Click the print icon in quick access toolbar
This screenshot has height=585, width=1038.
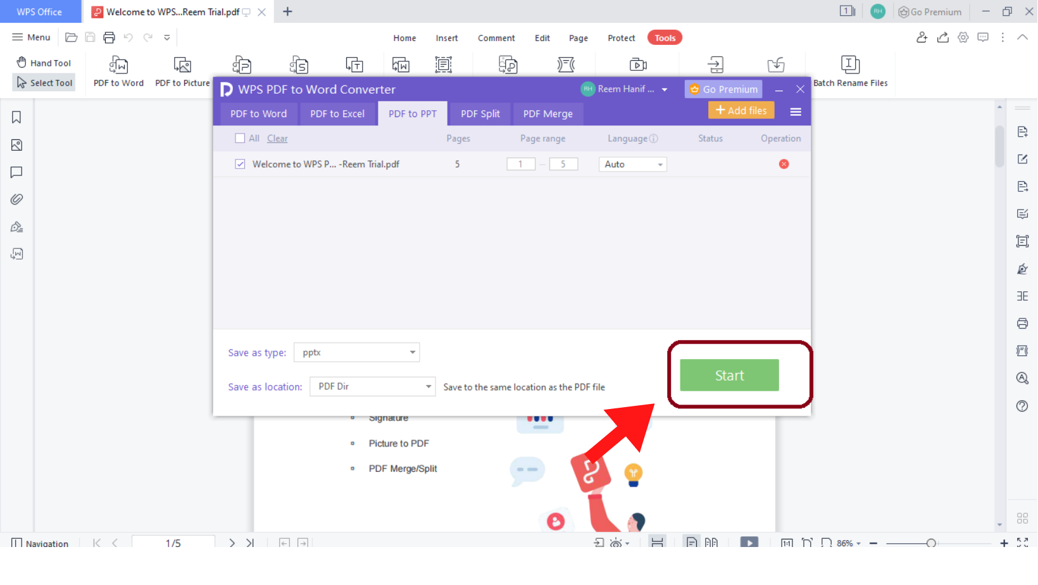[109, 37]
